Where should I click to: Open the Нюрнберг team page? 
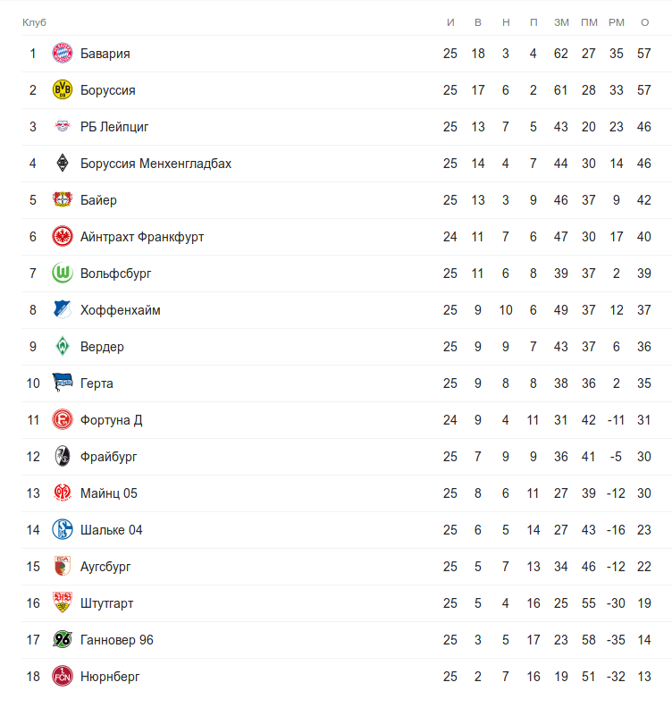[x=110, y=677]
